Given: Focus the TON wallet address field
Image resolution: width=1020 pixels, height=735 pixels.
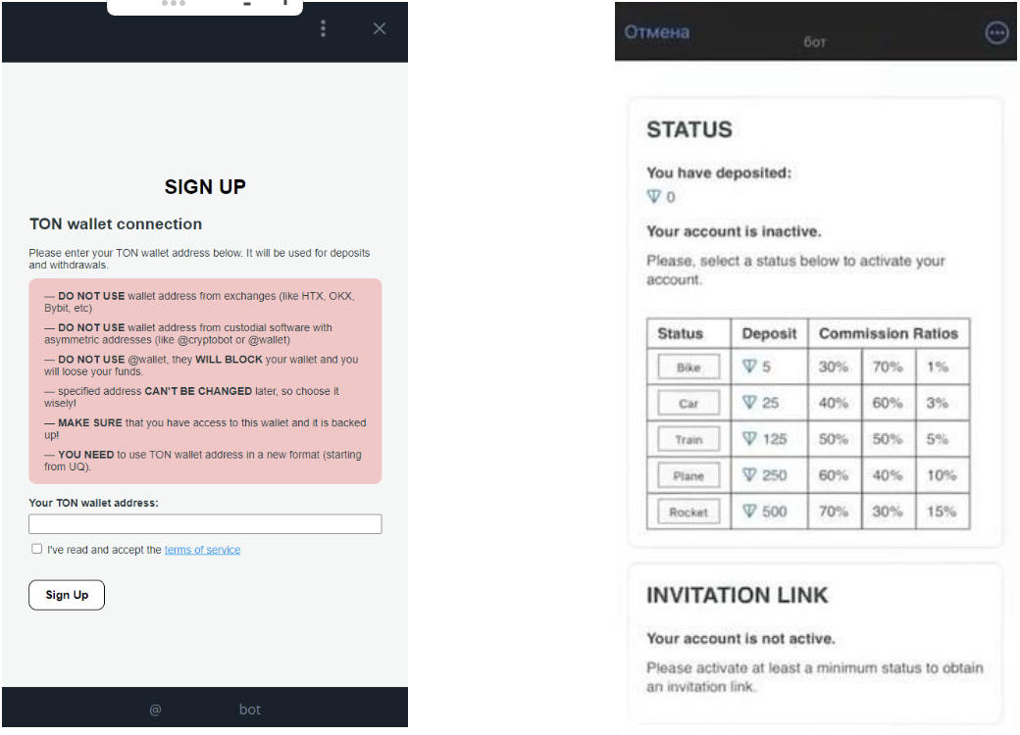Looking at the screenshot, I should [205, 523].
